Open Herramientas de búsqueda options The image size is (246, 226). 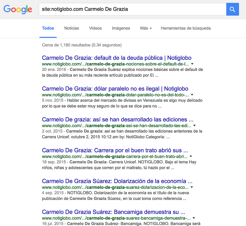point(186,28)
